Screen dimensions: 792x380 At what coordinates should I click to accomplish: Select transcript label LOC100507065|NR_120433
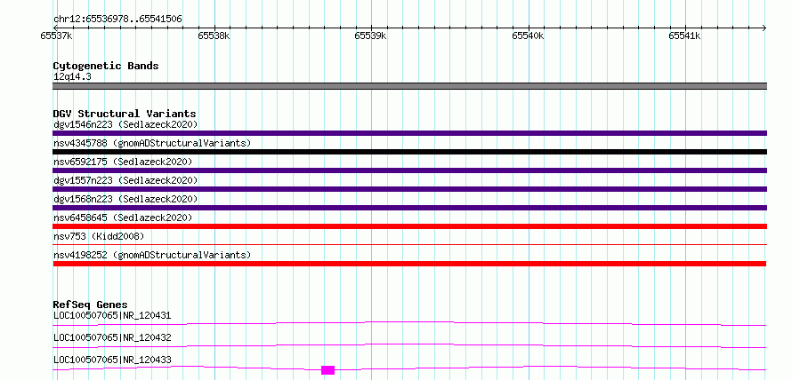tap(112, 360)
